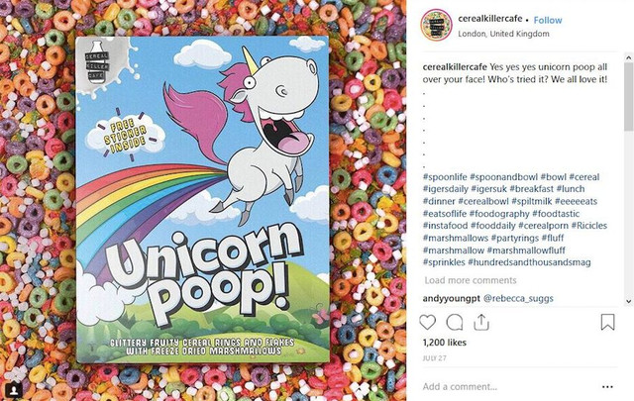Open the @rebecca_suggs mention
The height and width of the screenshot is (401, 634).
point(518,298)
